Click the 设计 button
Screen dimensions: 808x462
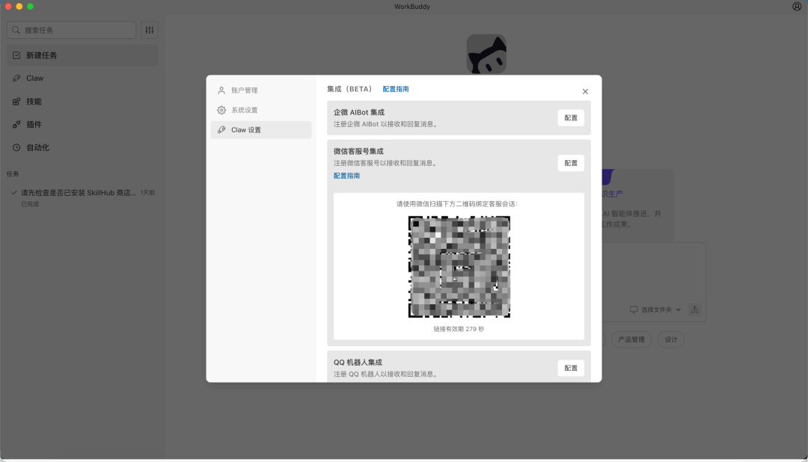point(670,339)
